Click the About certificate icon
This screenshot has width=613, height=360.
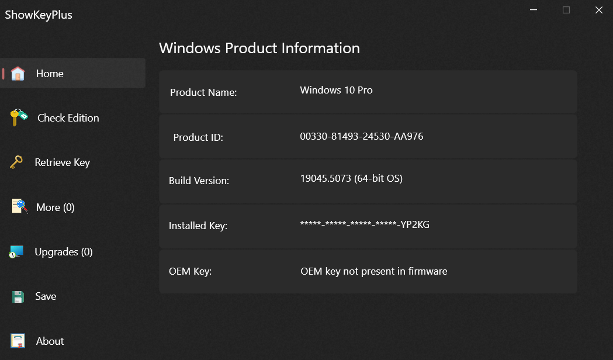[18, 341]
